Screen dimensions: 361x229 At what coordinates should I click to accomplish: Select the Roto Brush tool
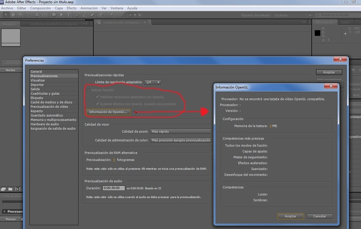tap(102, 15)
